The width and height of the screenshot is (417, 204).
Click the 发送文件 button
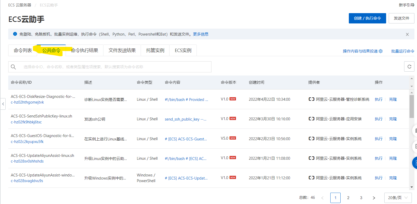coord(401,18)
